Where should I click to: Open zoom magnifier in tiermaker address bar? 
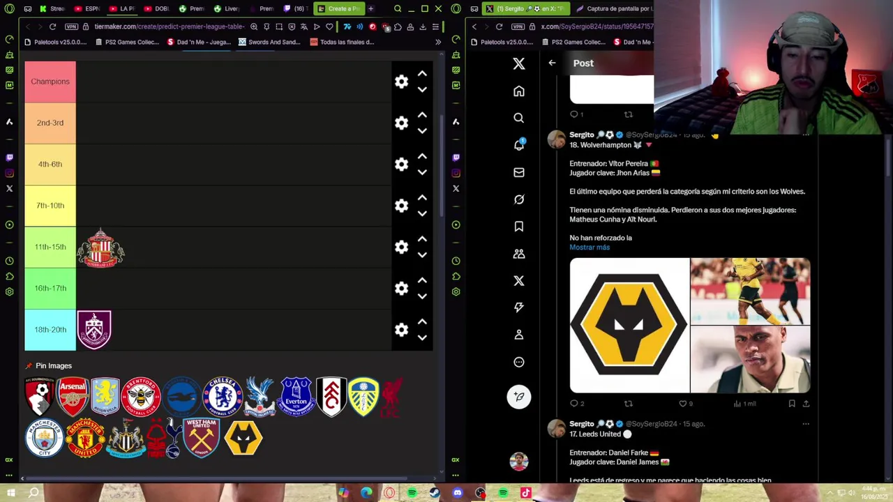(254, 26)
